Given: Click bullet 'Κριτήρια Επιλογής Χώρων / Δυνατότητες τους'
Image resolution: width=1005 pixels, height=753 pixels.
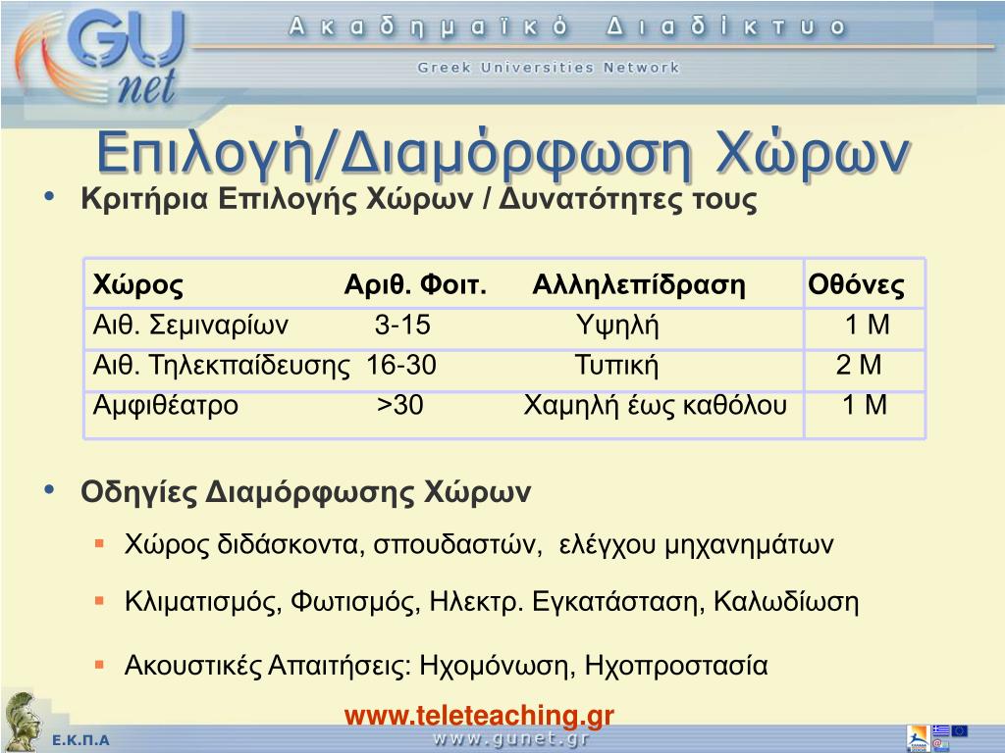Looking at the screenshot, I should coord(418,198).
